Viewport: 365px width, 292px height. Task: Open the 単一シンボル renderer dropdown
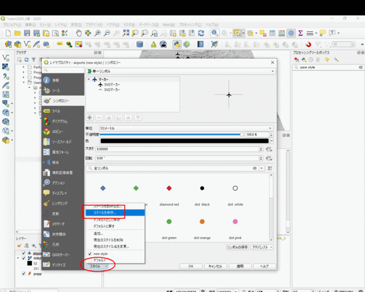181,71
